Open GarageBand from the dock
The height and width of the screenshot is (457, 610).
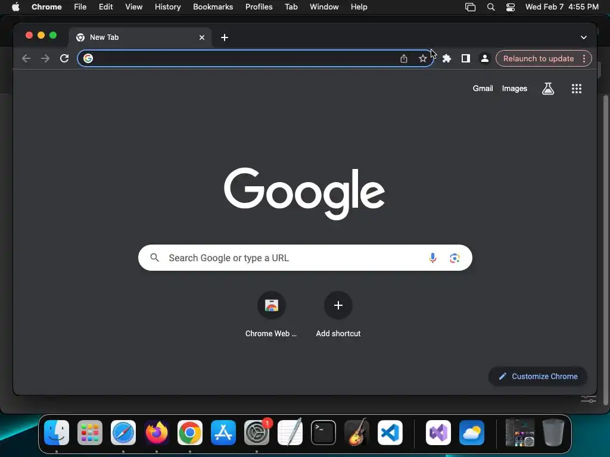point(357,432)
